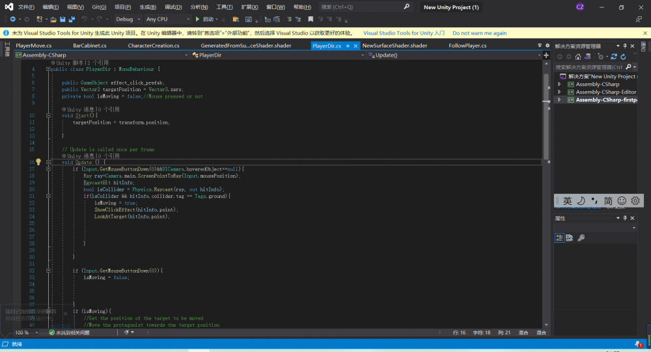Click the save all files icon
This screenshot has height=352, width=651.
pos(72,19)
